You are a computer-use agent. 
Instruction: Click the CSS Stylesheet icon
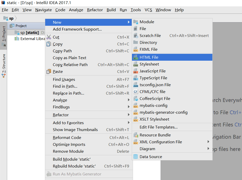click(x=136, y=64)
